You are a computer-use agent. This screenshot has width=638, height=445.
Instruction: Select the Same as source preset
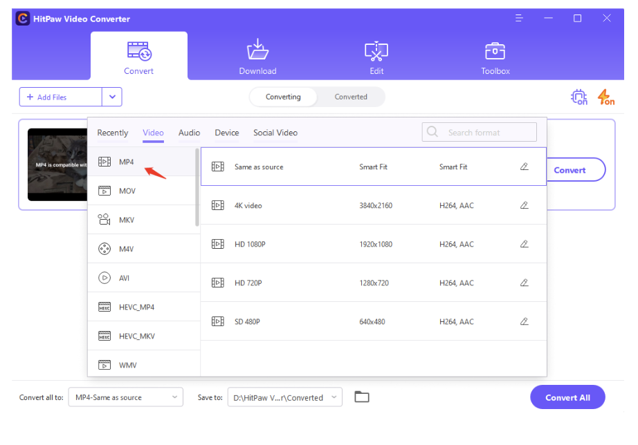pyautogui.click(x=374, y=167)
